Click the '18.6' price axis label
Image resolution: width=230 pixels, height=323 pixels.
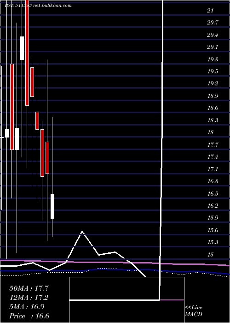(x=213, y=108)
